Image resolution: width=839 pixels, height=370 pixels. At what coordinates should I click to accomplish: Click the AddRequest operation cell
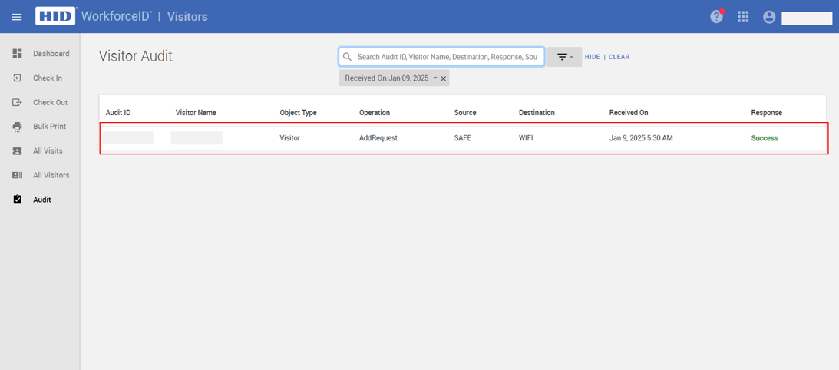[378, 138]
